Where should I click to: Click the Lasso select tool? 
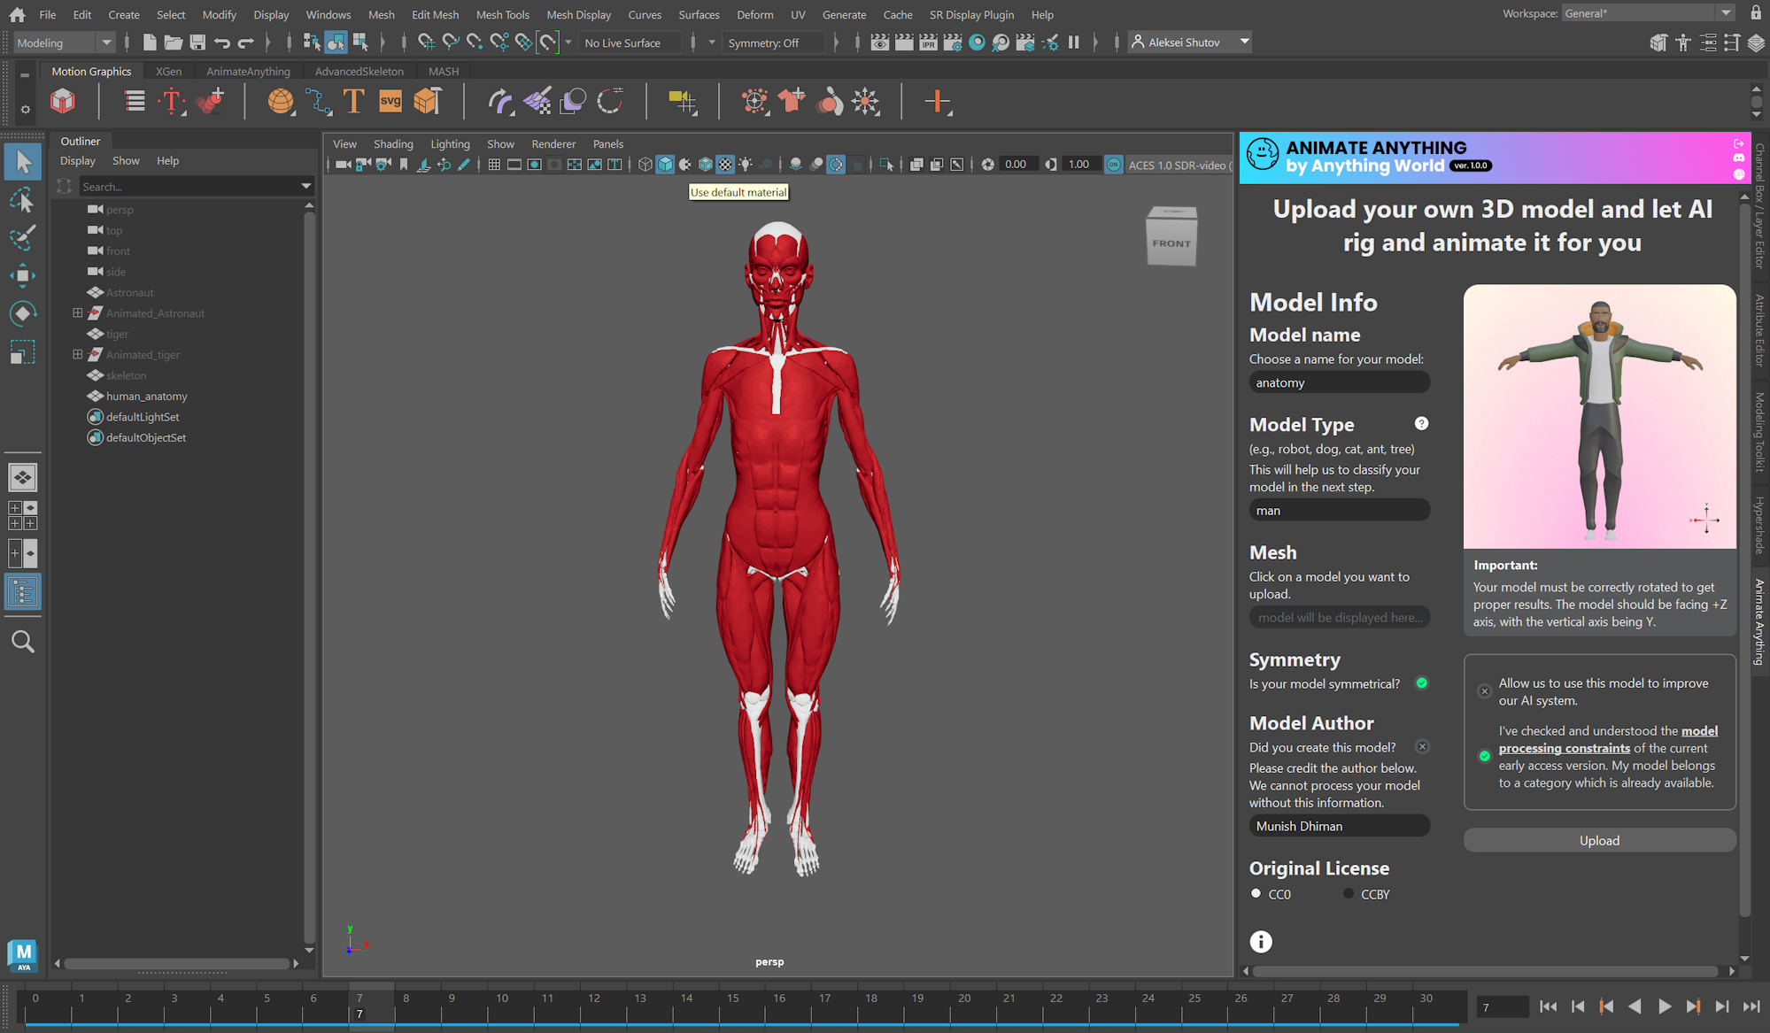[22, 201]
